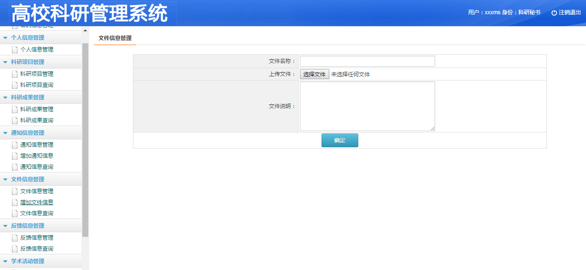Click the page icon beside 反馈信息查询
The image size is (586, 270).
(x=15, y=249)
